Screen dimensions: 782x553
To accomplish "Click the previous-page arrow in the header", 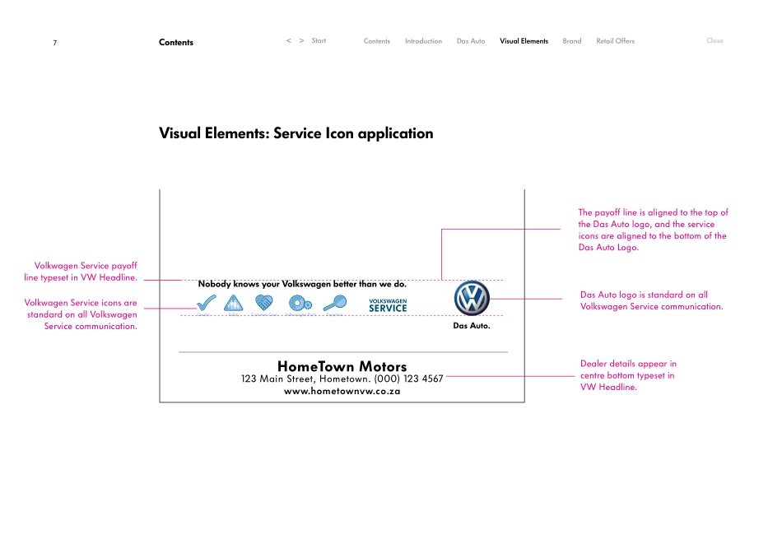I will coord(288,40).
